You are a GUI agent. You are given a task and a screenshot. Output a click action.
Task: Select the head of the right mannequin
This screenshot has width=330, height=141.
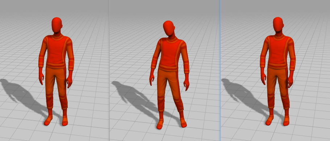tap(278, 25)
